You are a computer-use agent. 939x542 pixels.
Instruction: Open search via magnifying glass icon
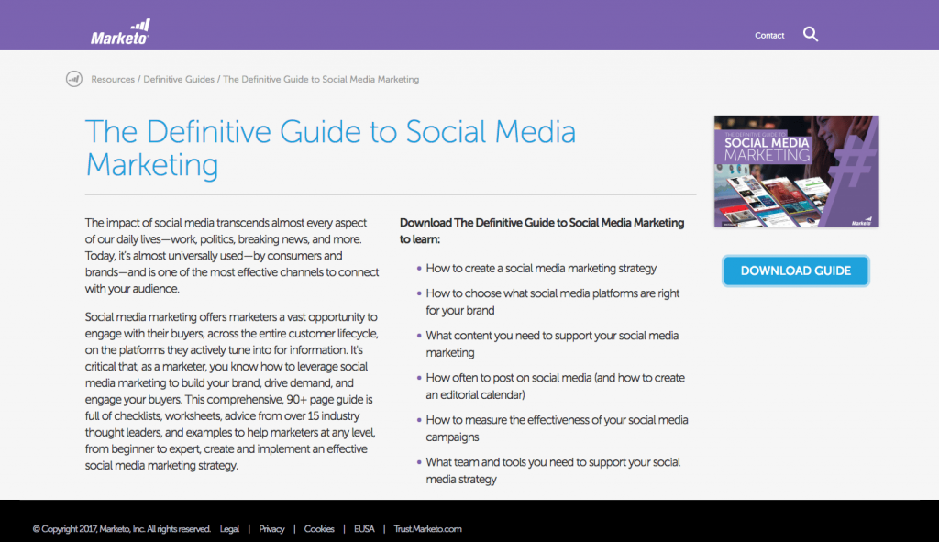[x=811, y=34]
